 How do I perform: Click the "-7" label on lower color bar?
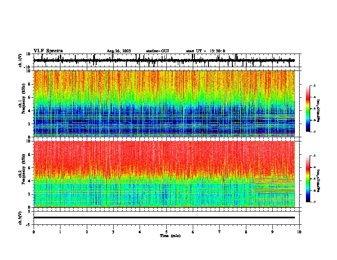point(314,202)
